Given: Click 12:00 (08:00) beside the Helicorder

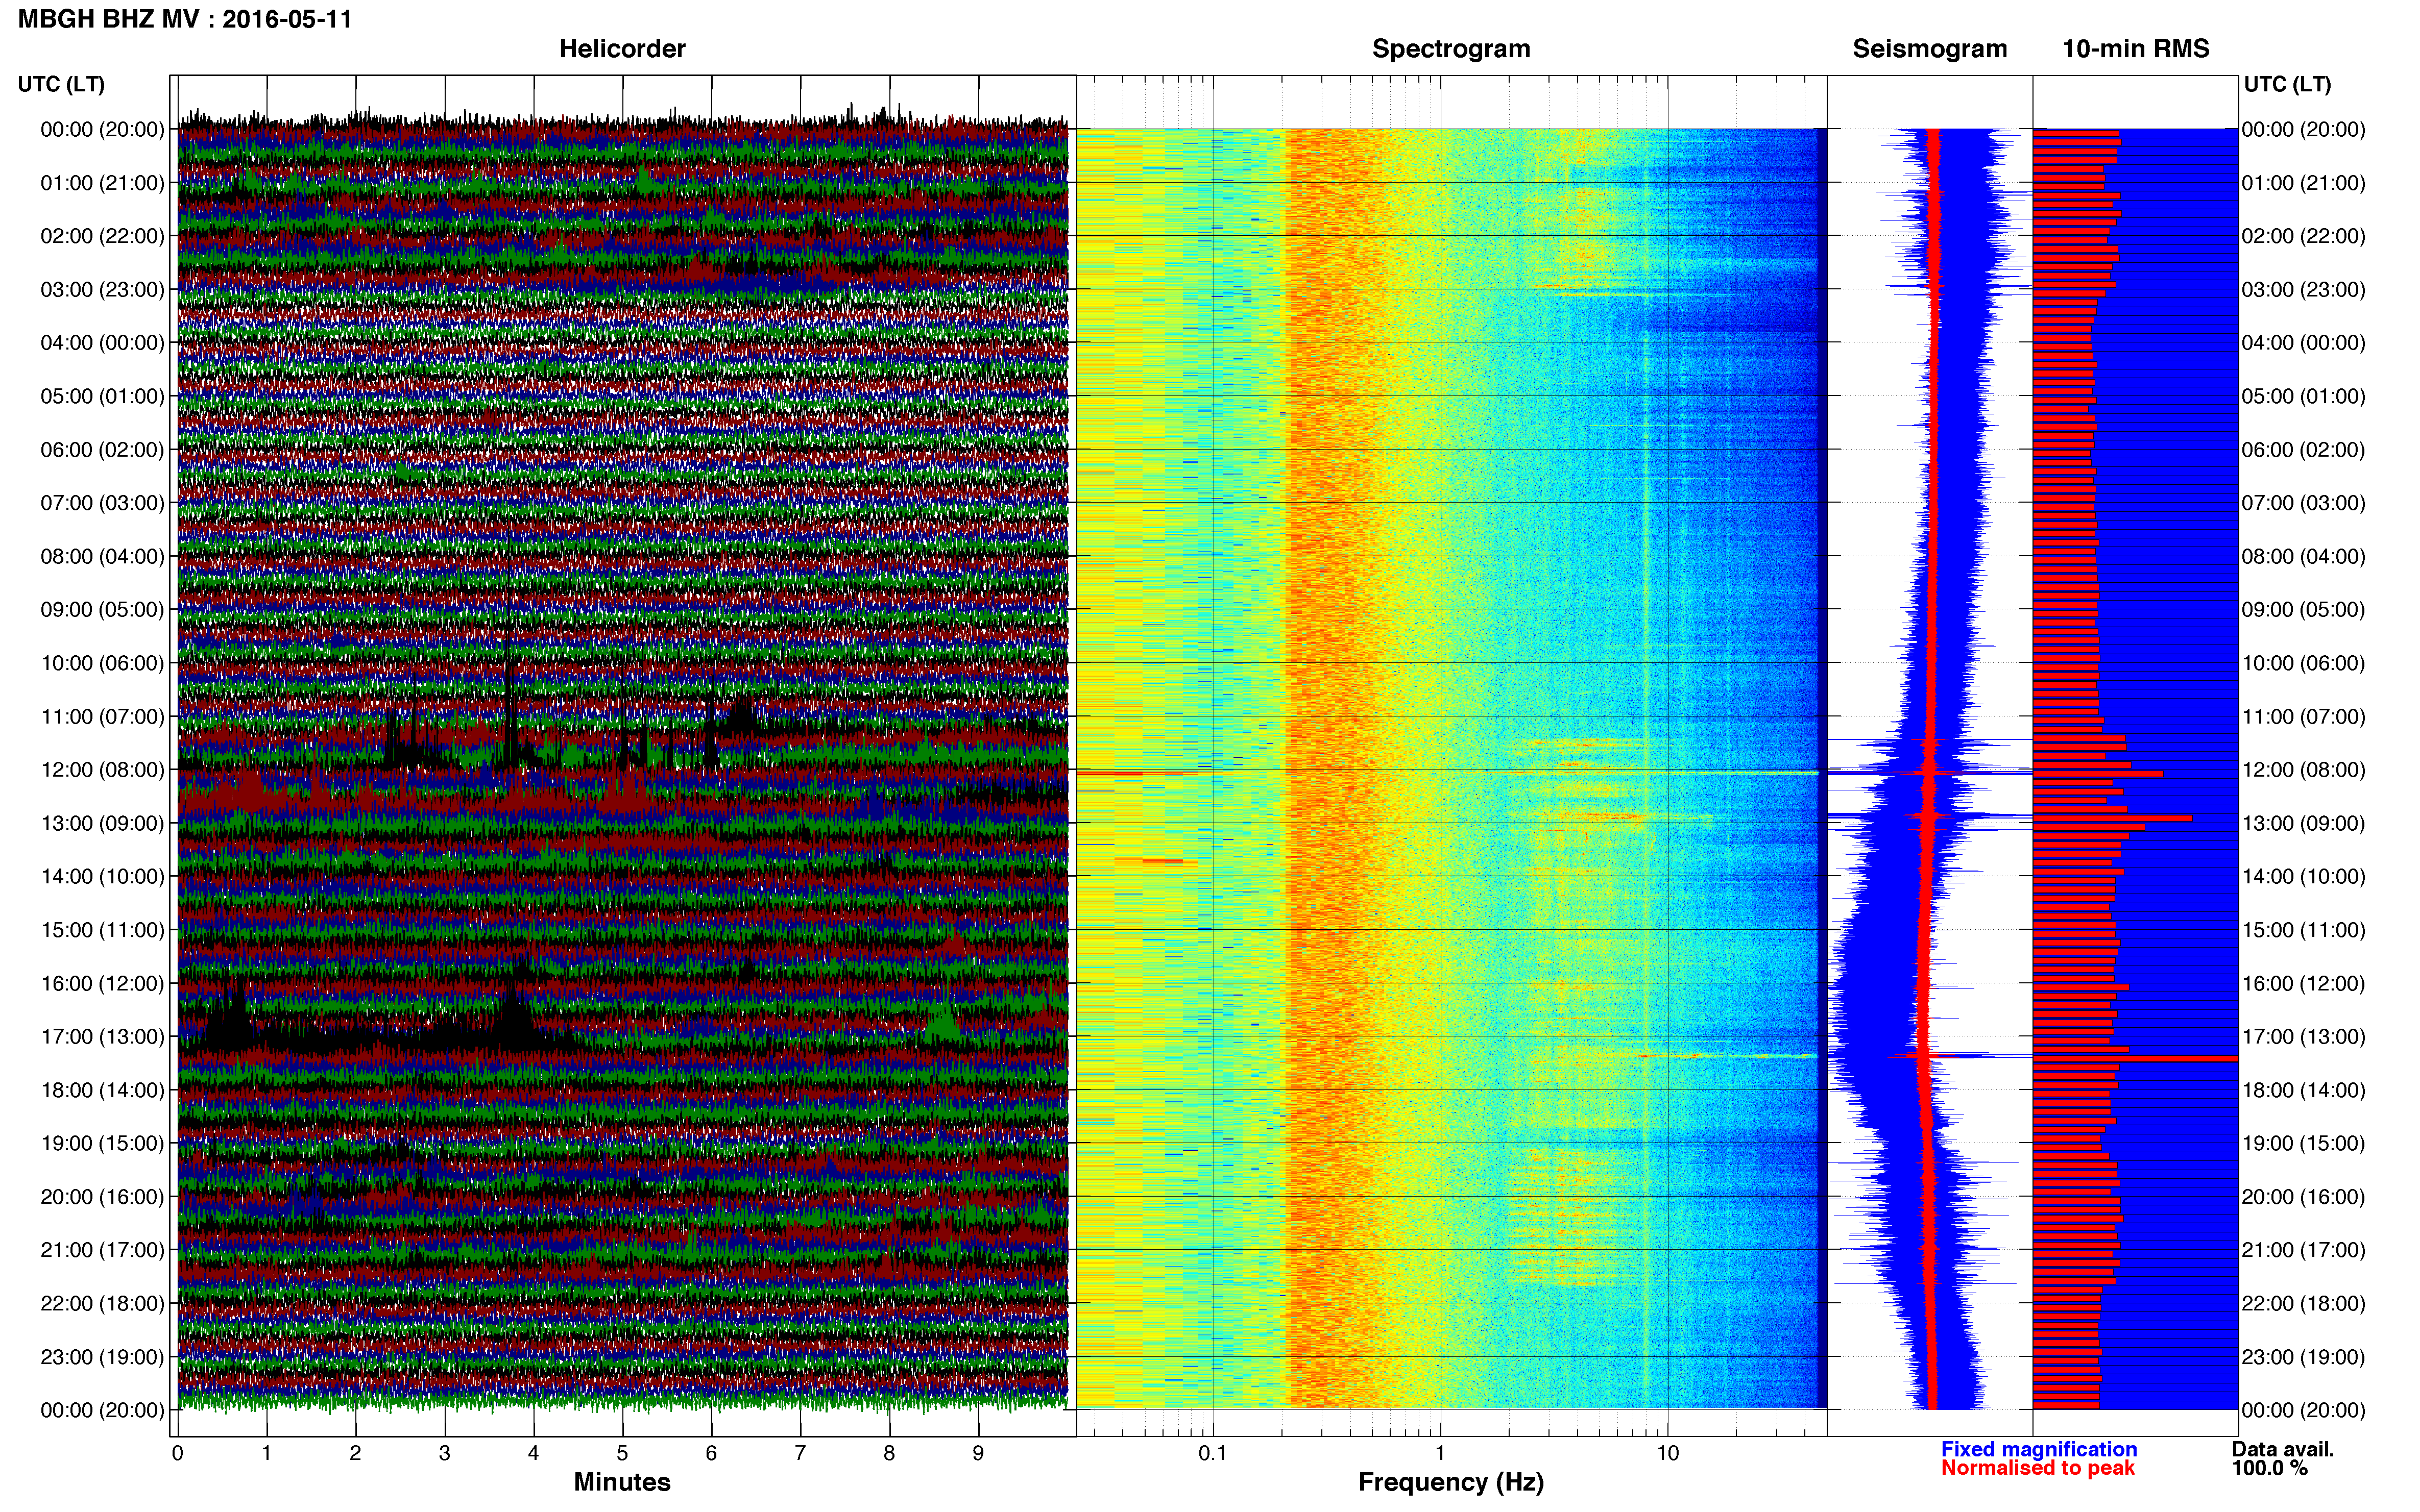Looking at the screenshot, I should coord(102,770).
